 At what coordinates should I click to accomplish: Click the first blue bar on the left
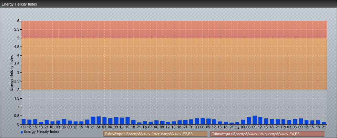tap(23, 121)
